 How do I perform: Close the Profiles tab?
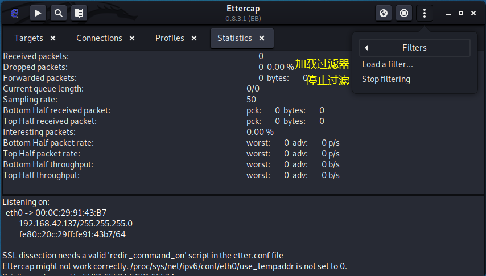pyautogui.click(x=194, y=38)
